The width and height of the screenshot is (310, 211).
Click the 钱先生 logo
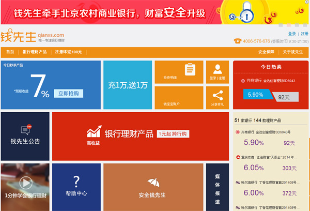point(19,37)
